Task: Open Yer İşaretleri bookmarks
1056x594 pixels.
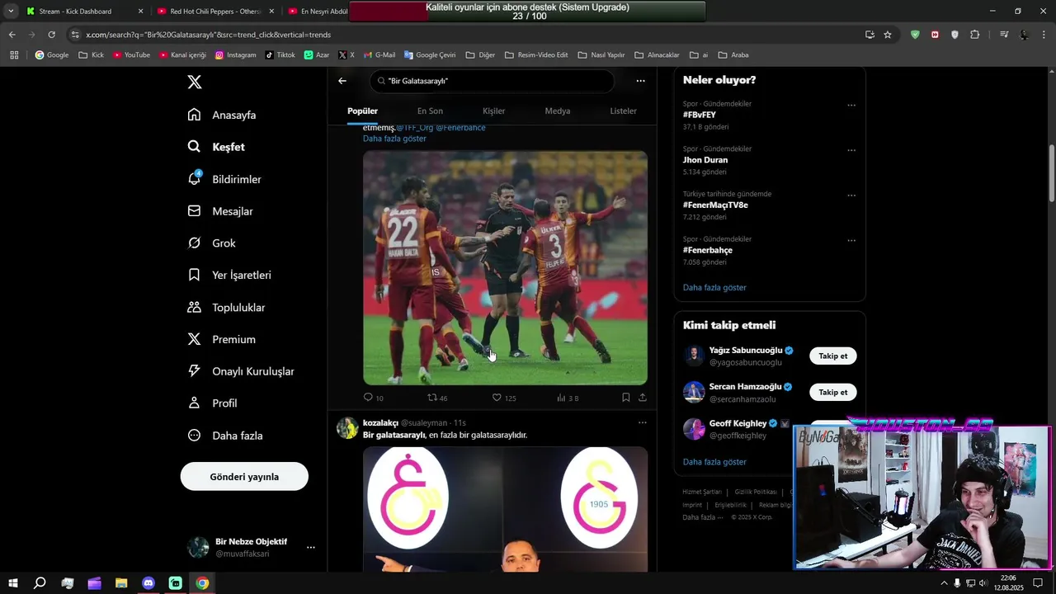Action: pos(229,275)
